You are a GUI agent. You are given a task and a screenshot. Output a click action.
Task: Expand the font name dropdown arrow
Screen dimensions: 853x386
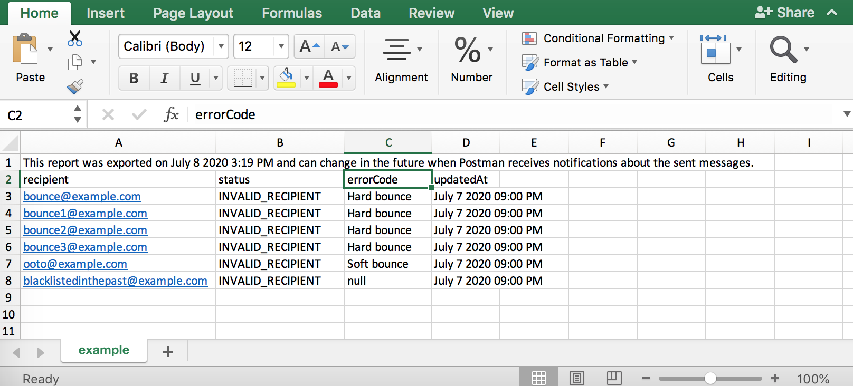pyautogui.click(x=221, y=46)
